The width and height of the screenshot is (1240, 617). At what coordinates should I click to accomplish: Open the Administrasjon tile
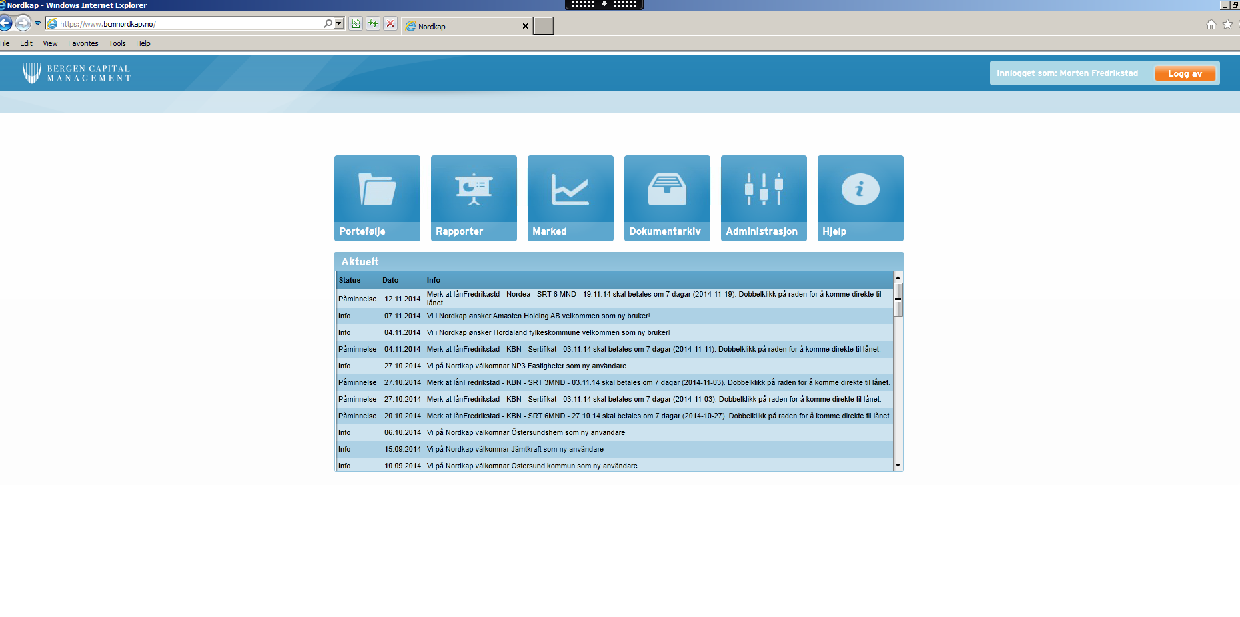click(x=764, y=198)
